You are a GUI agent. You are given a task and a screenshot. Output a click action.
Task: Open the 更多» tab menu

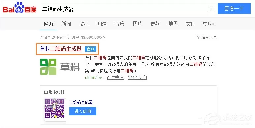tap(208, 24)
